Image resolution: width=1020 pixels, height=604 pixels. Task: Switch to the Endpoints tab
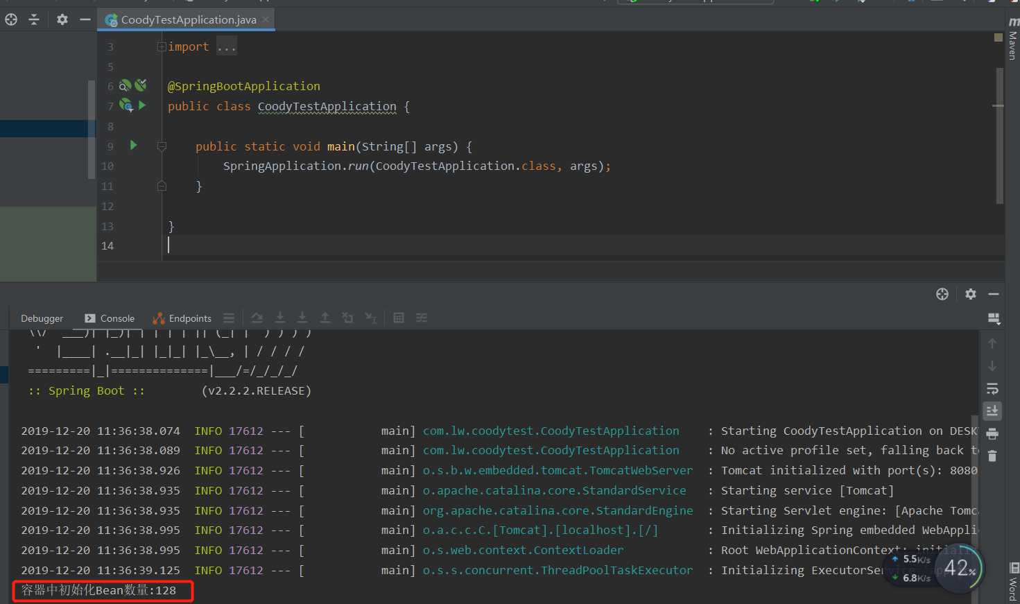(x=182, y=318)
